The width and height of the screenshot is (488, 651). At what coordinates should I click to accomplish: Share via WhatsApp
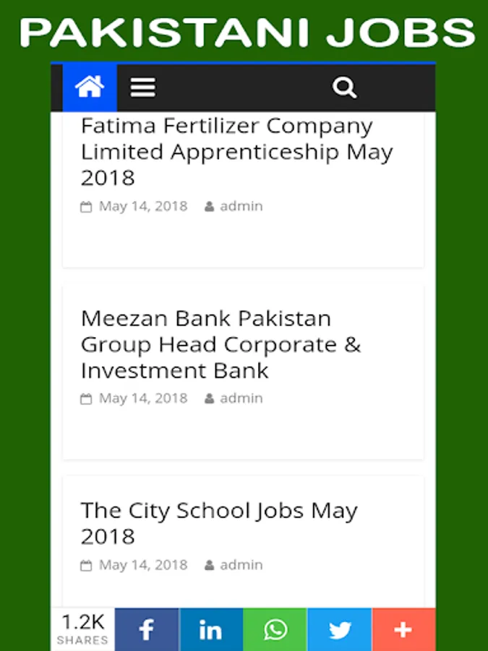(275, 629)
